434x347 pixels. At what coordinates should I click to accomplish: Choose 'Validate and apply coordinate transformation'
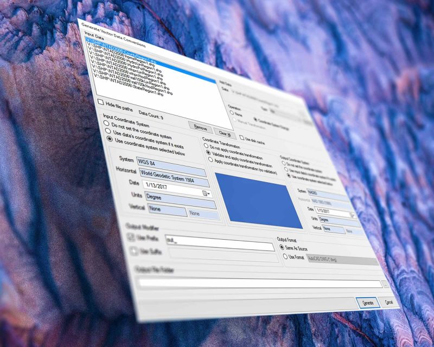(208, 152)
